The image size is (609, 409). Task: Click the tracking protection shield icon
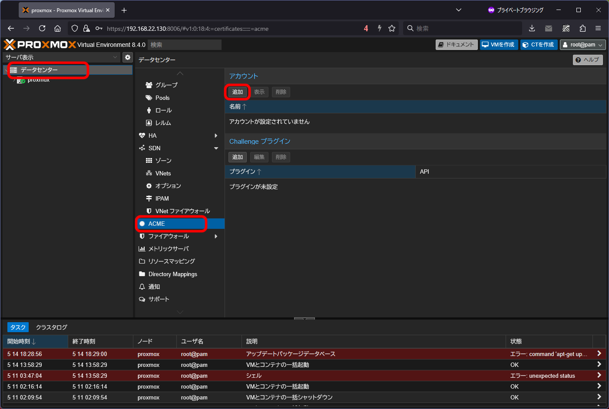(75, 28)
